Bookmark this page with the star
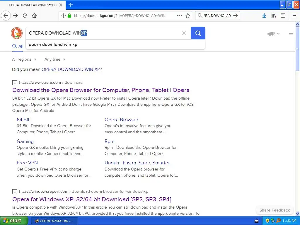Image resolution: width=300 pixels, height=225 pixels. pos(188,16)
